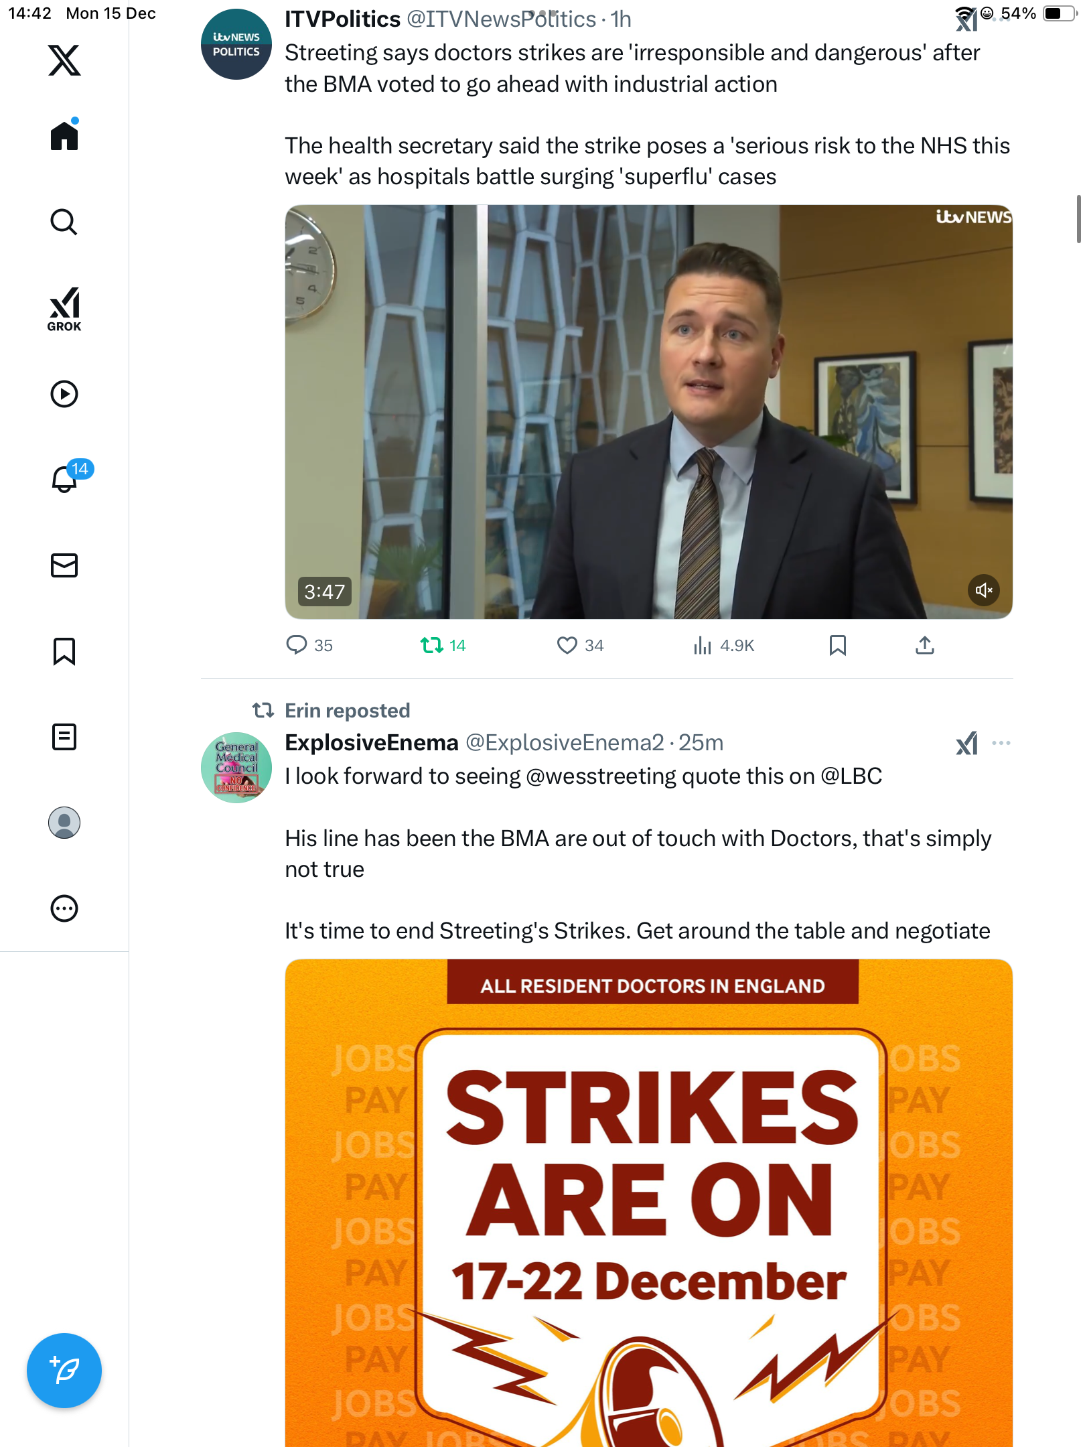1085x1447 pixels.
Task: Open the Profile avatar icon in sidebar
Action: [x=64, y=823]
